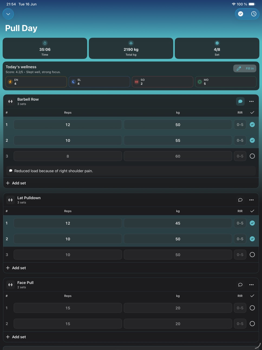Click the Fill in wellness button
Screen dimensions: 262x350
[x=245, y=68]
